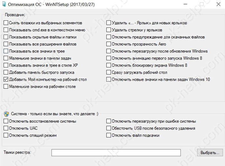The width and height of the screenshot is (225, 166).
Task: Click the Система - только если вы знаете heading
Action: tap(55, 114)
